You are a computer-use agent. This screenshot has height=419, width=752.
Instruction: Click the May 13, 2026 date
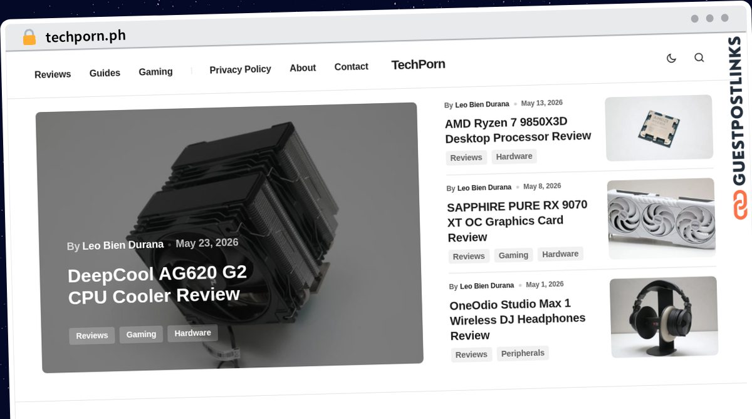(542, 103)
